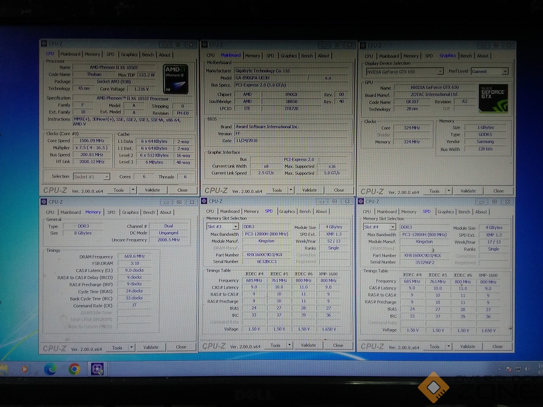Select CPU tab in the Gigabyte Mainboard window
The width and height of the screenshot is (543, 407).
pos(211,55)
